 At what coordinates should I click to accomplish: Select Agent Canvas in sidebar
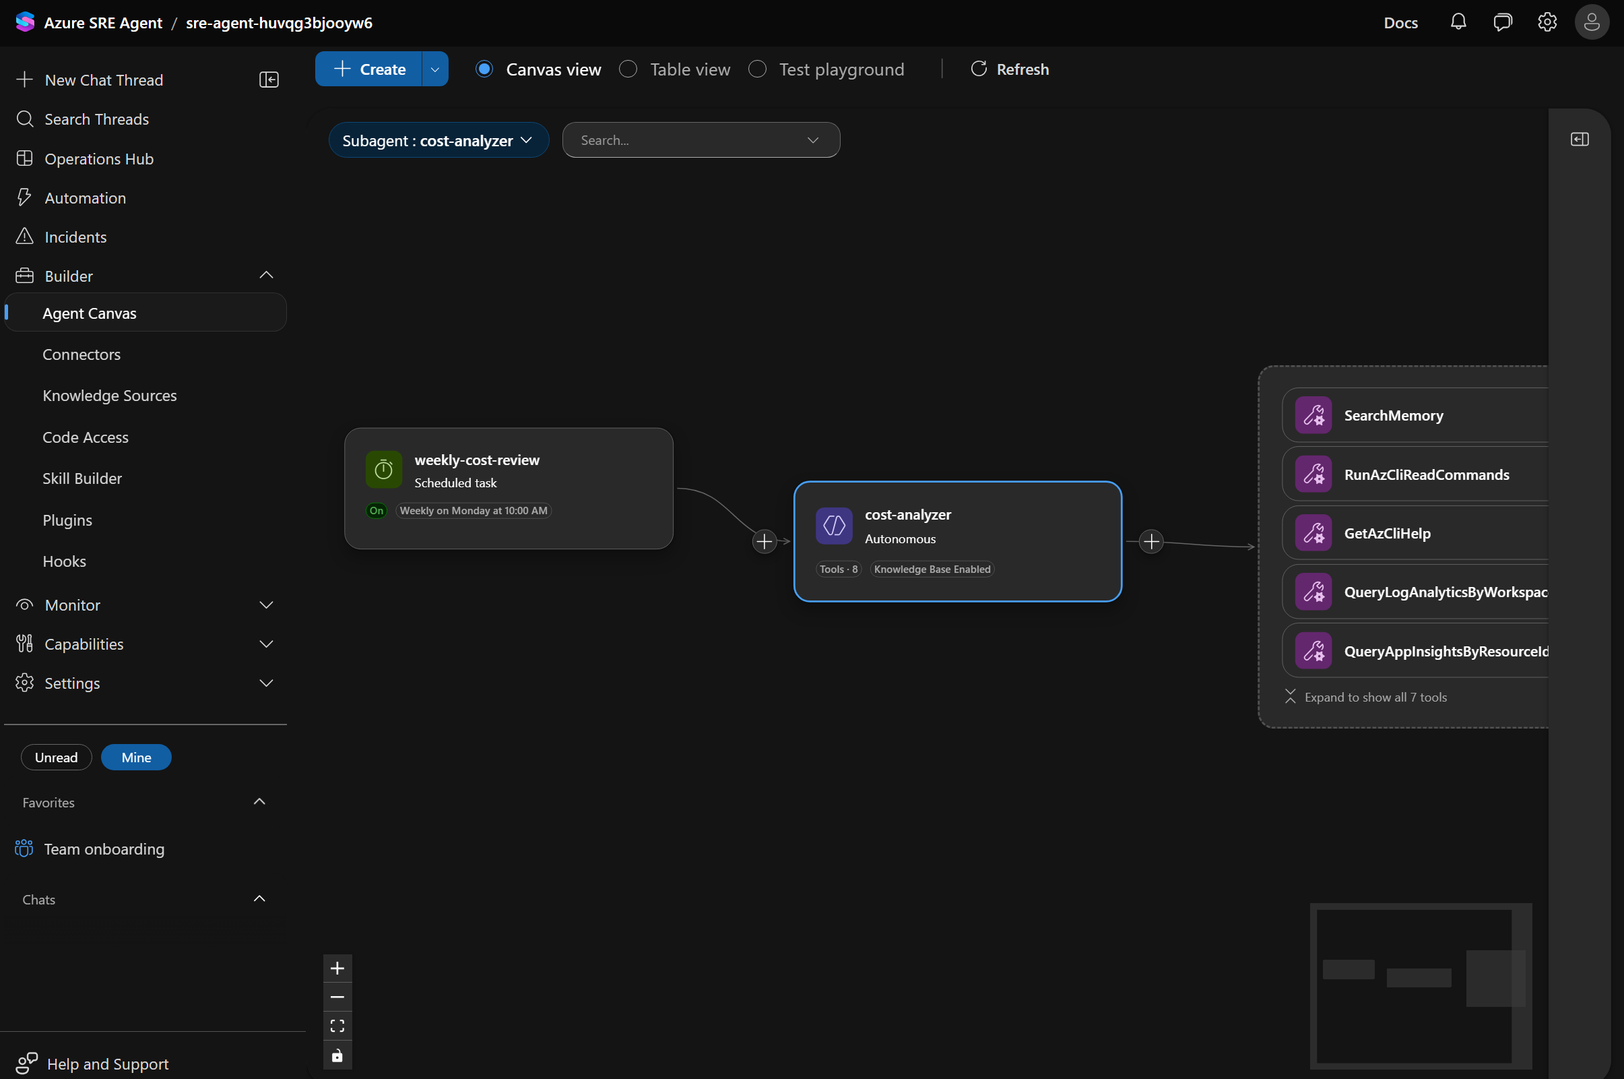(x=145, y=313)
